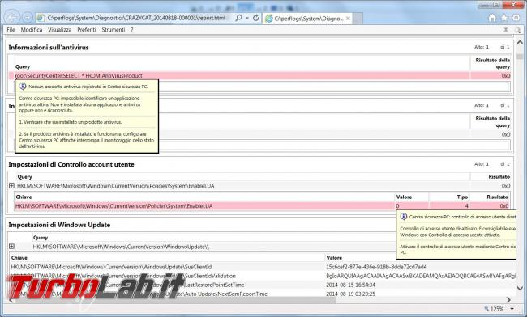Click the vertical scrollbar down arrow

pos(520,288)
